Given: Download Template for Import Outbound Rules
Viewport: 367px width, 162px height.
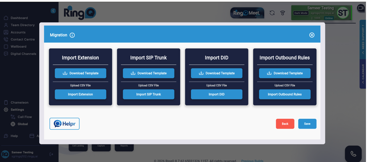Looking at the screenshot, I should click(285, 73).
